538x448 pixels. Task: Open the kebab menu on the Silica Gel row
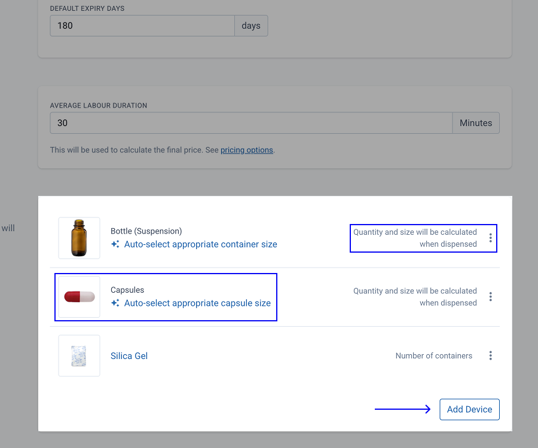point(490,355)
